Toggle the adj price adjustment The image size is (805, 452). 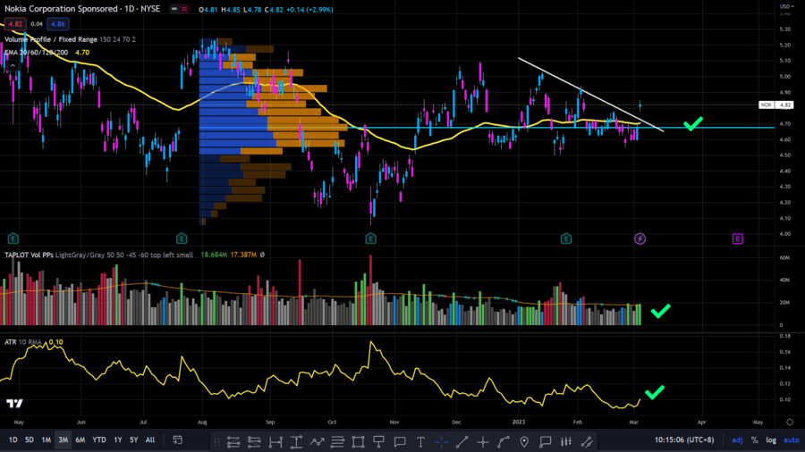(x=737, y=439)
